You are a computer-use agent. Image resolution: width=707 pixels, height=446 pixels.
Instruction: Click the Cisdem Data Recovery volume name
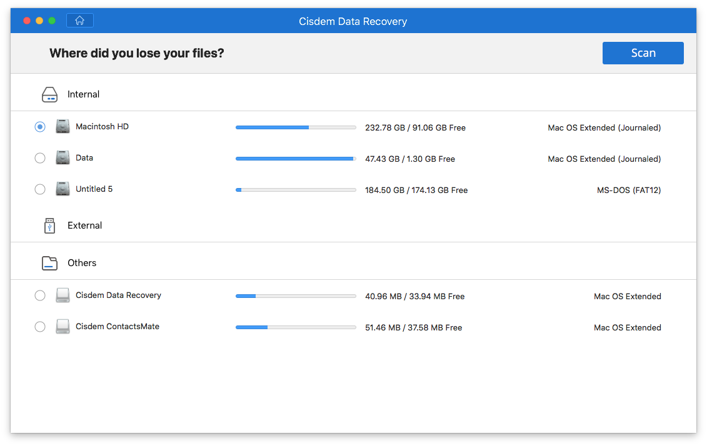click(119, 295)
